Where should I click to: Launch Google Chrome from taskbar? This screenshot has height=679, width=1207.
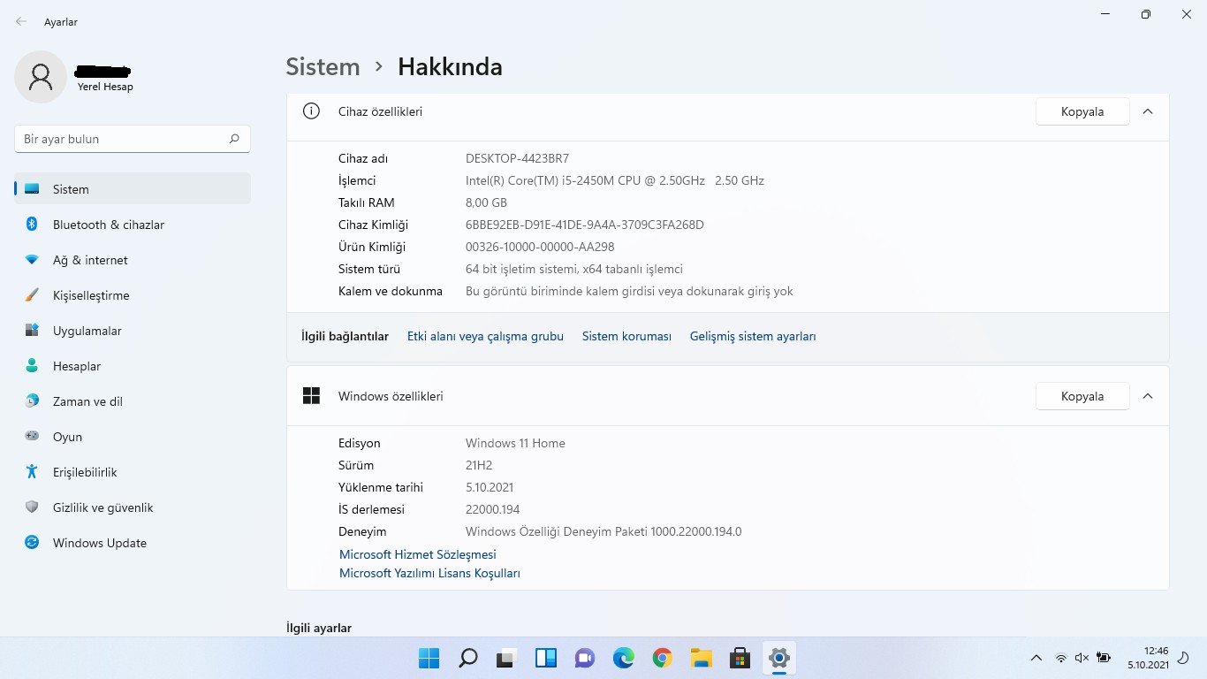tap(662, 658)
